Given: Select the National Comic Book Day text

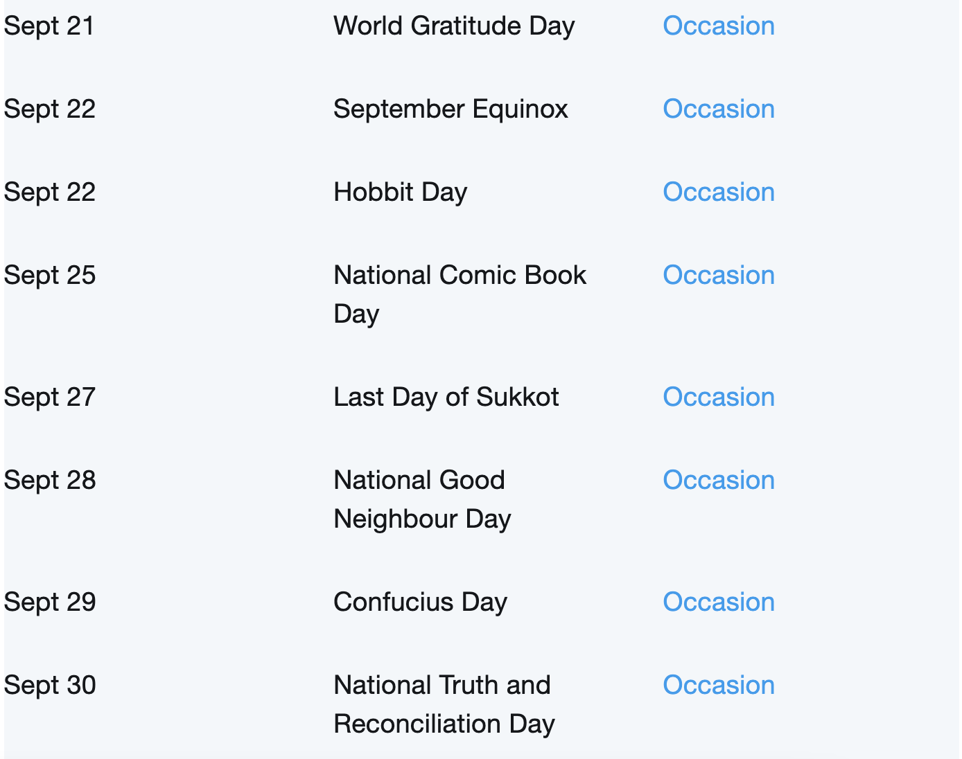Looking at the screenshot, I should tap(460, 294).
